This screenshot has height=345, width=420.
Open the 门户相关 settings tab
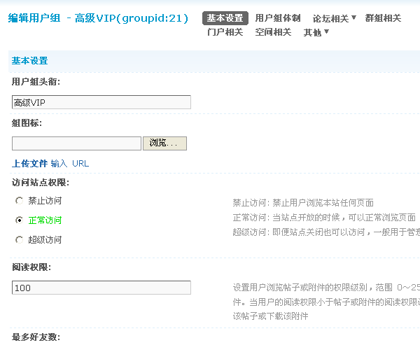click(225, 32)
